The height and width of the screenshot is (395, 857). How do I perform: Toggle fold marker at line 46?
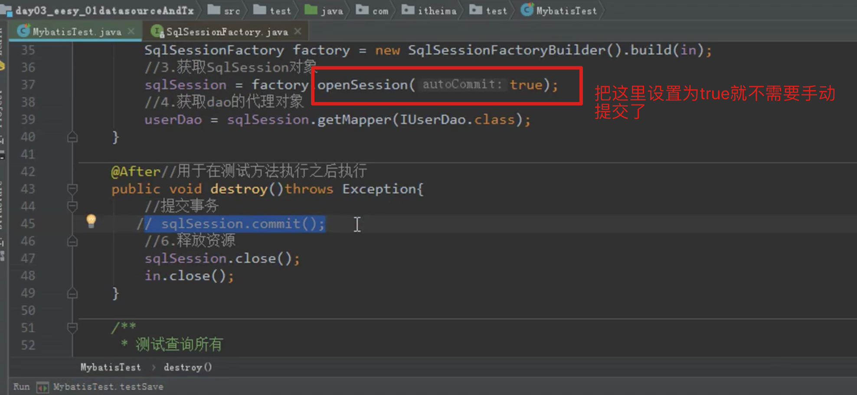coord(72,241)
